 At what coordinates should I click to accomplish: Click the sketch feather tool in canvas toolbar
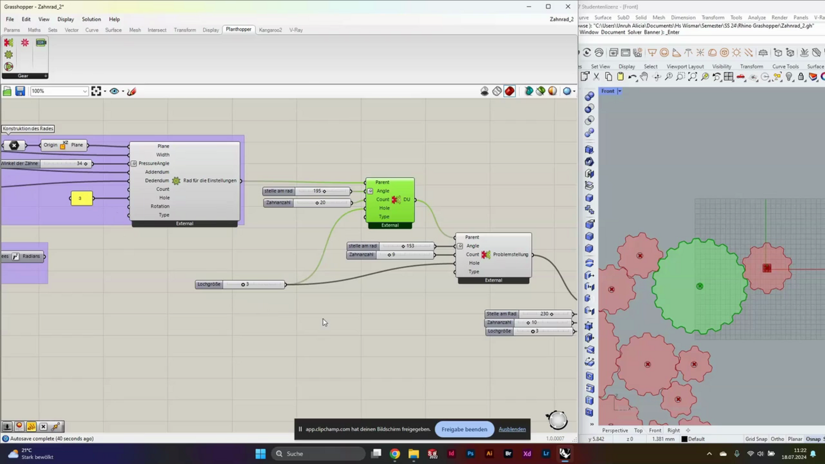tap(131, 91)
